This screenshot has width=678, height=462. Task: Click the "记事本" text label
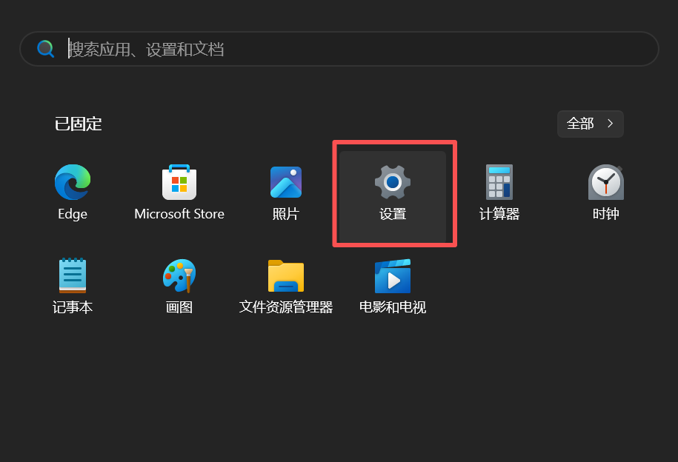point(73,307)
